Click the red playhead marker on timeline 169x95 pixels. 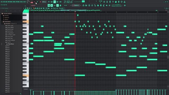75,12
